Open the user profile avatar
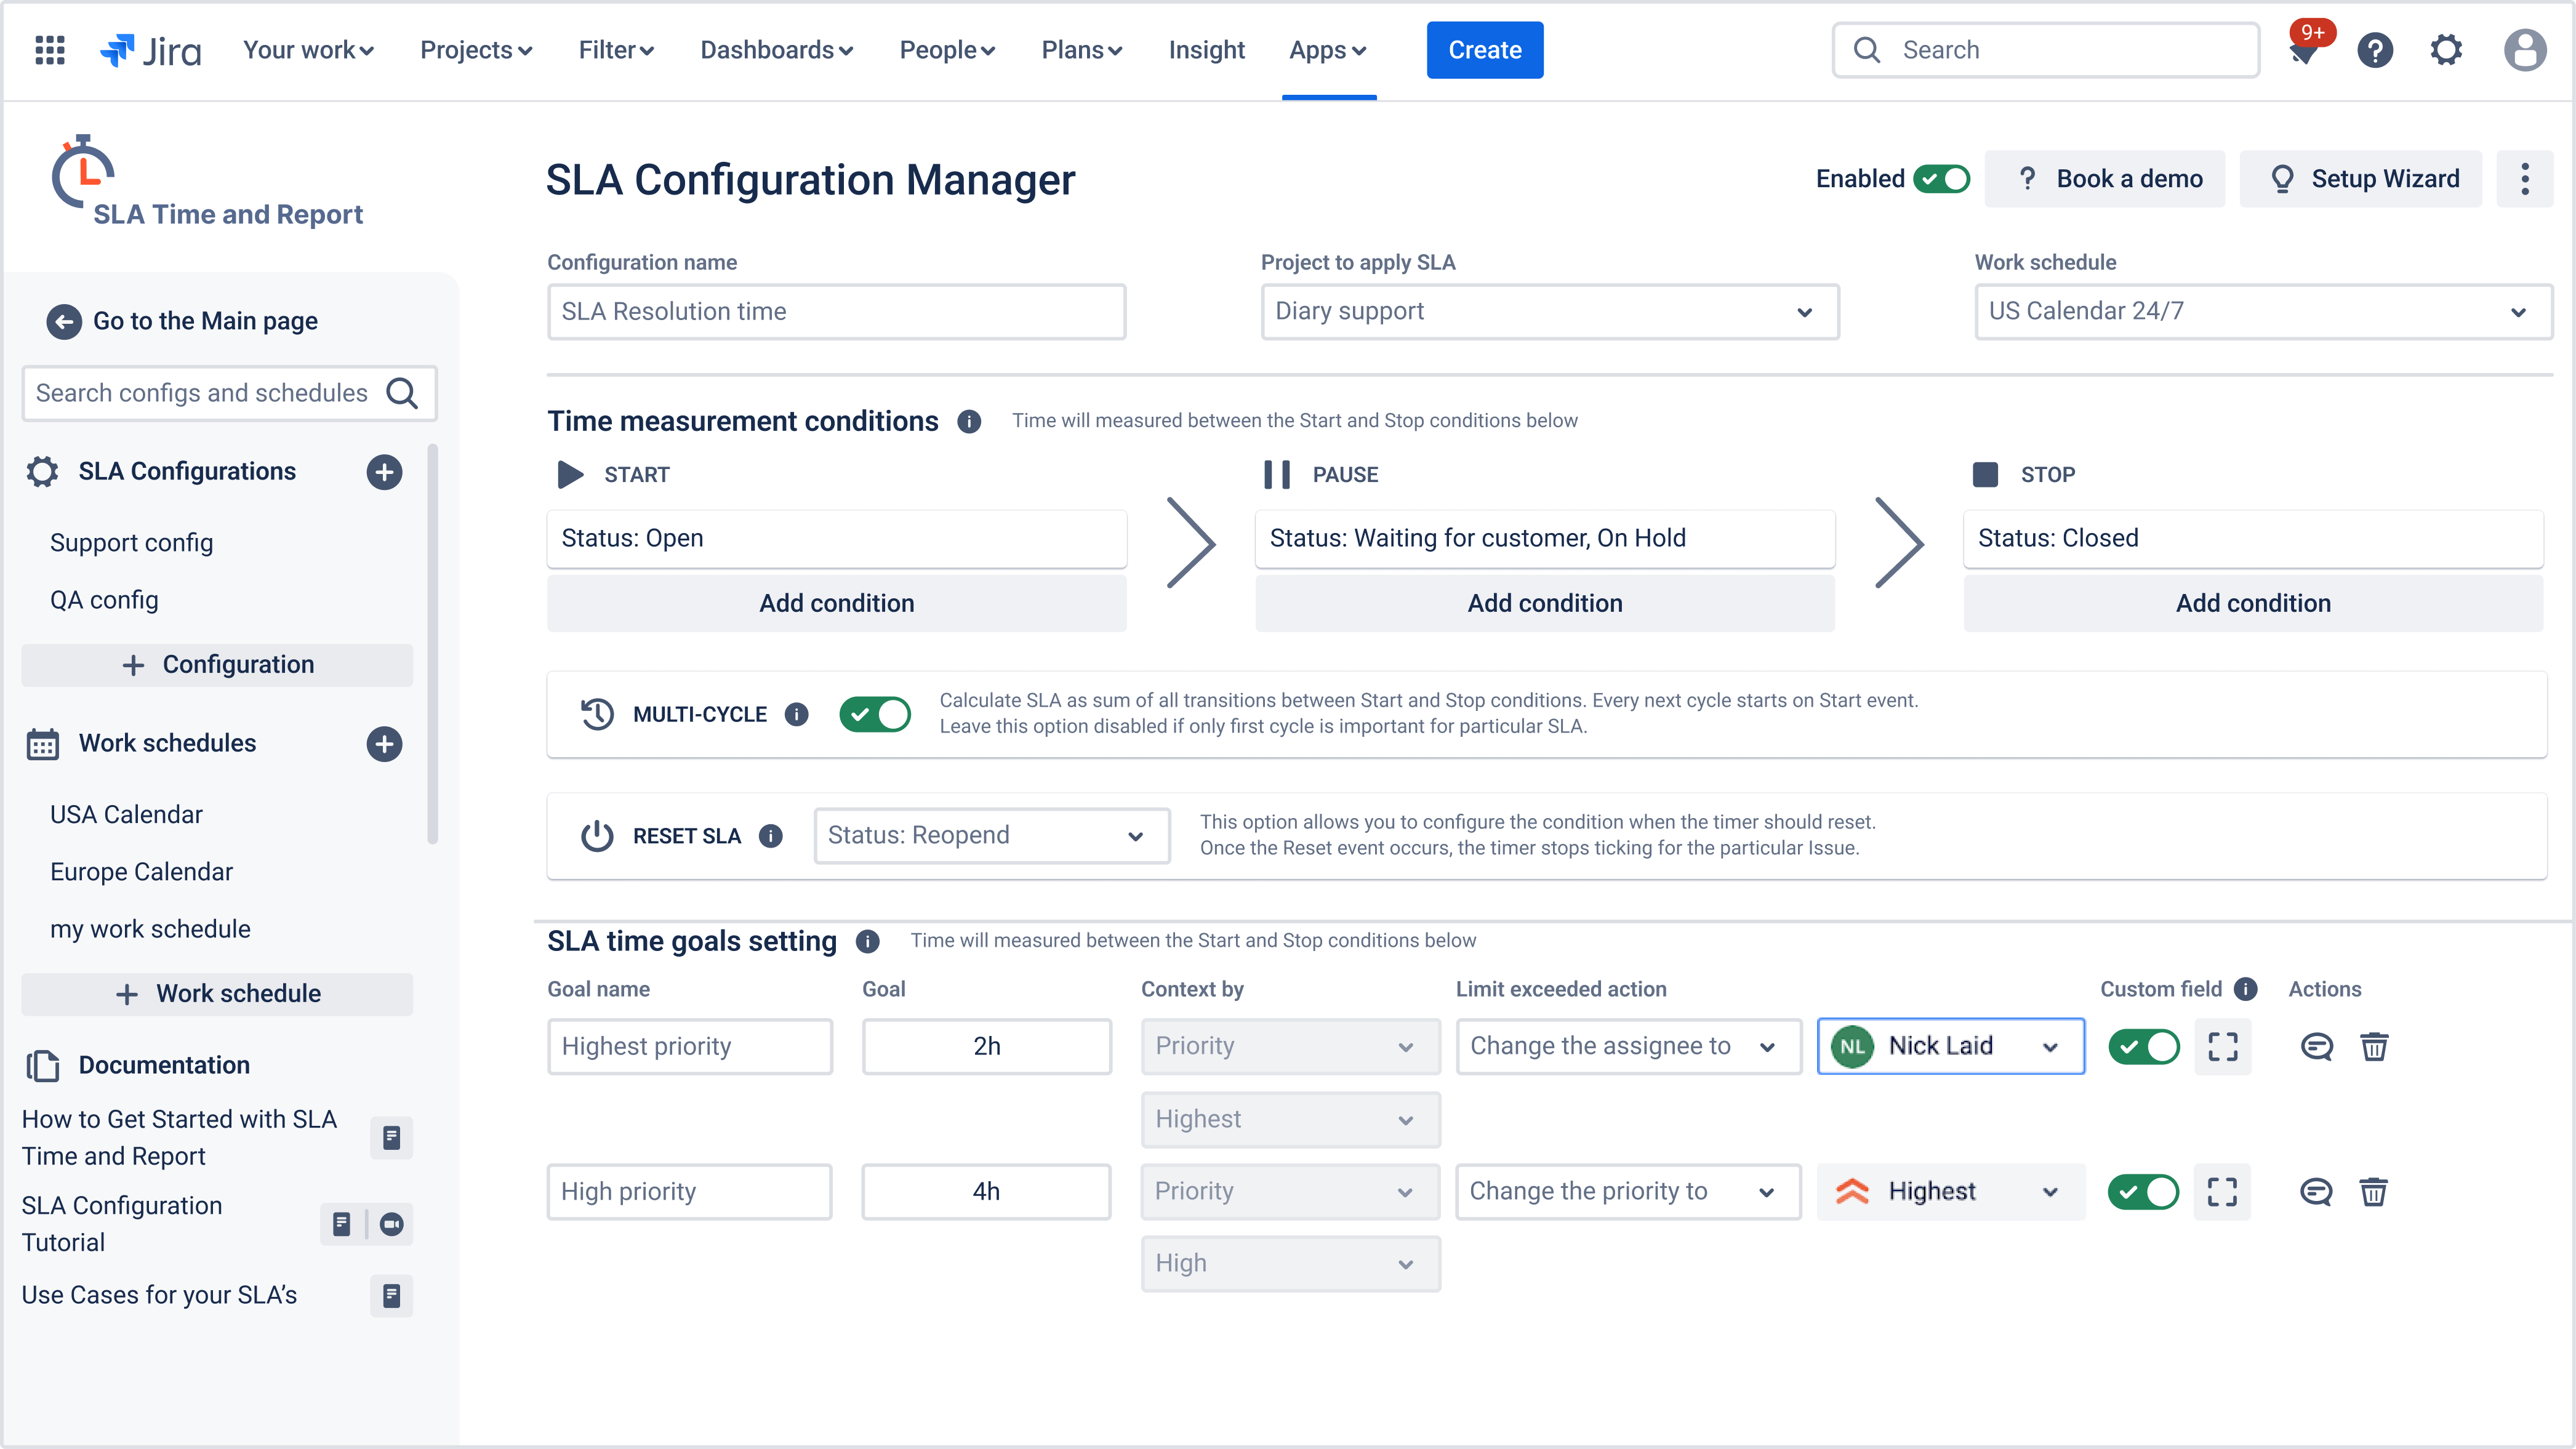 [x=2525, y=50]
